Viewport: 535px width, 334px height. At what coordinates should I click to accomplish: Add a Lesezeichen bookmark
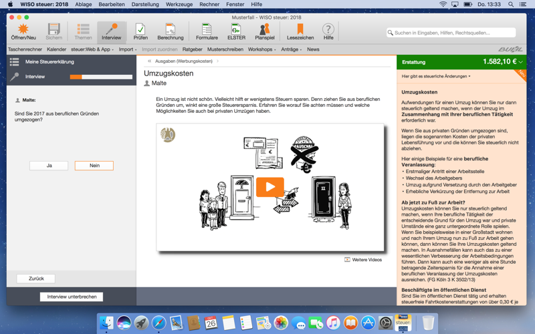(x=300, y=31)
